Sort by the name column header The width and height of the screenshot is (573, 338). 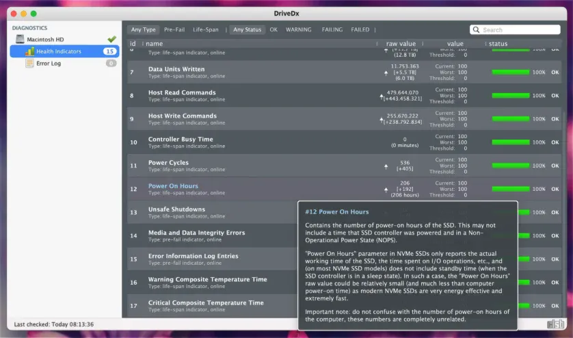(x=155, y=44)
